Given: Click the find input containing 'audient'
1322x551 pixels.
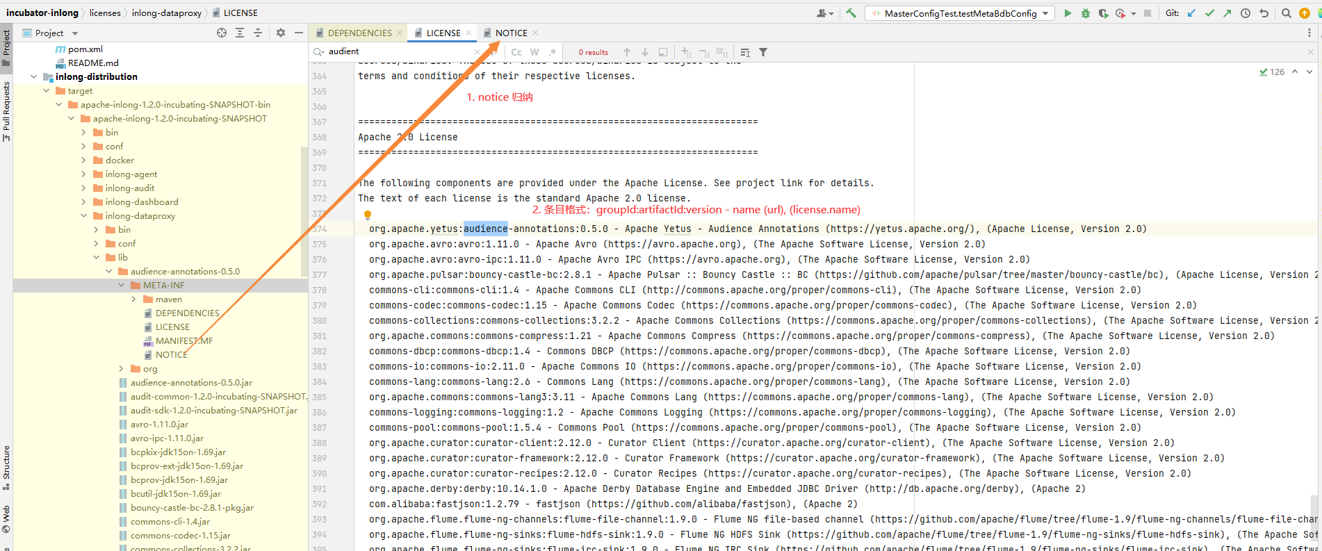Looking at the screenshot, I should (396, 51).
